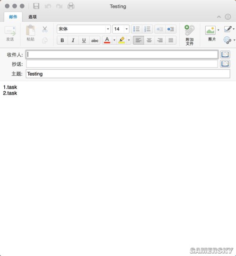Click the print icon in title bar
The height and width of the screenshot is (256, 236).
71,6
